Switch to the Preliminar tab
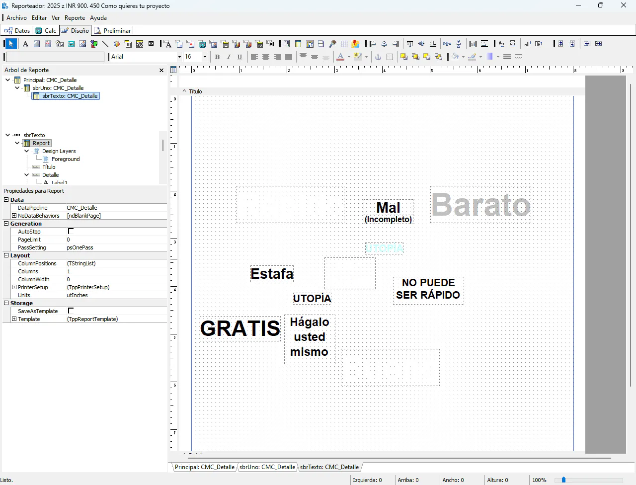The height and width of the screenshot is (485, 636). coord(113,31)
